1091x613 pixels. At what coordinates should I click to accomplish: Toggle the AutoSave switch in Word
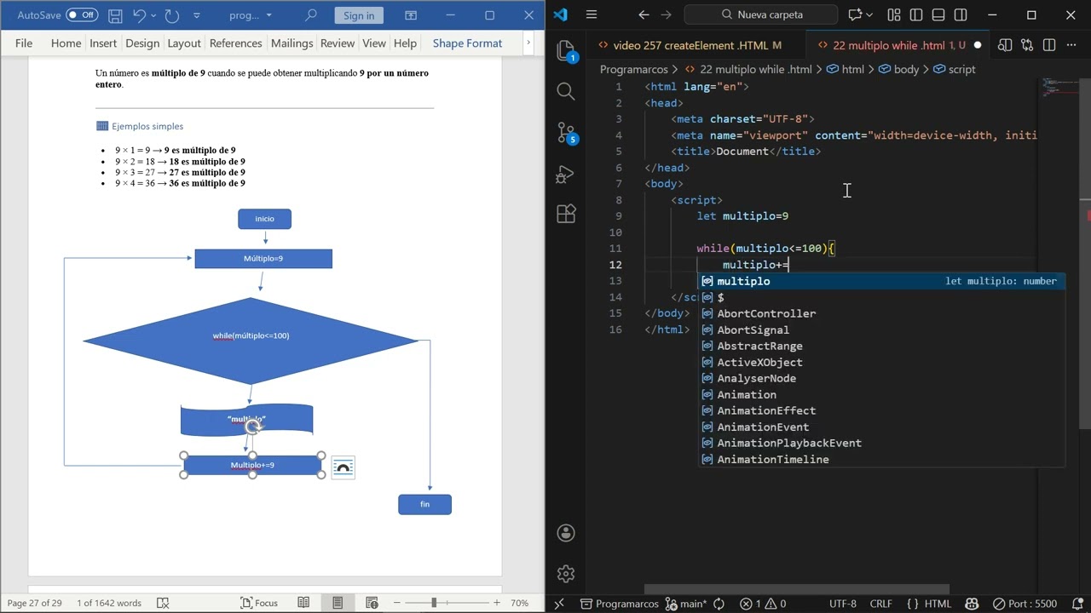coord(82,15)
